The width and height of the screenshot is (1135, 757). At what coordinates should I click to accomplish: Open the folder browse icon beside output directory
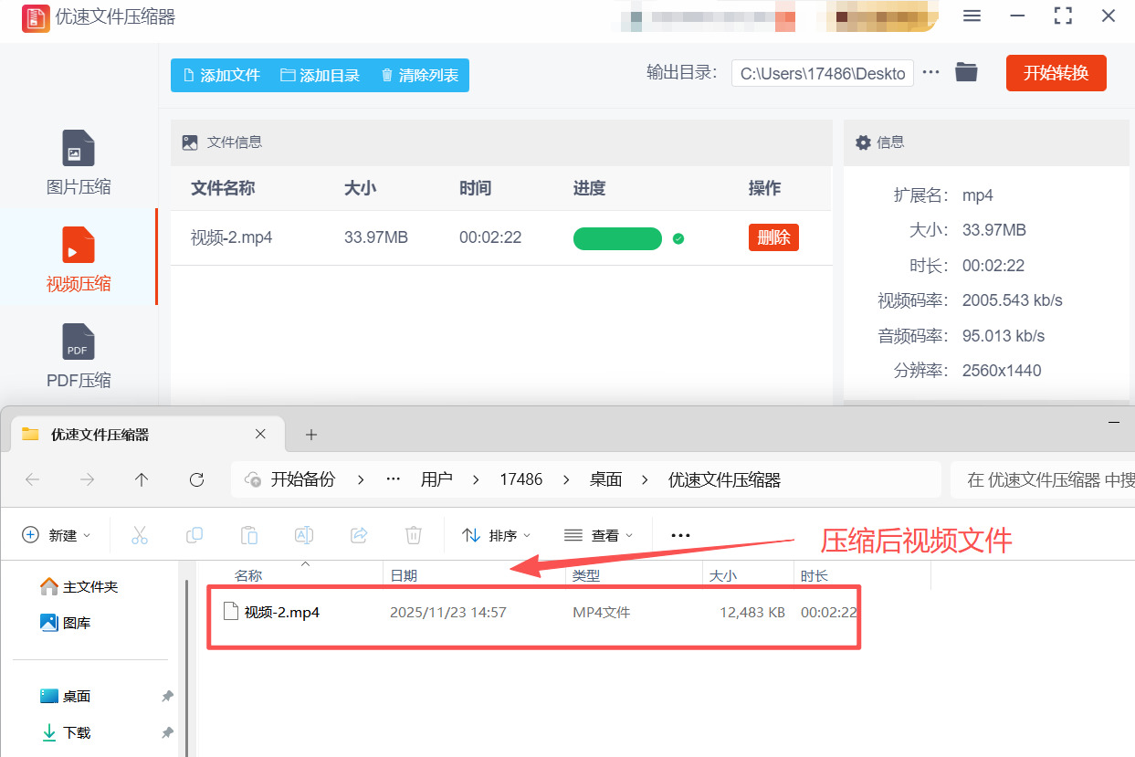tap(965, 73)
